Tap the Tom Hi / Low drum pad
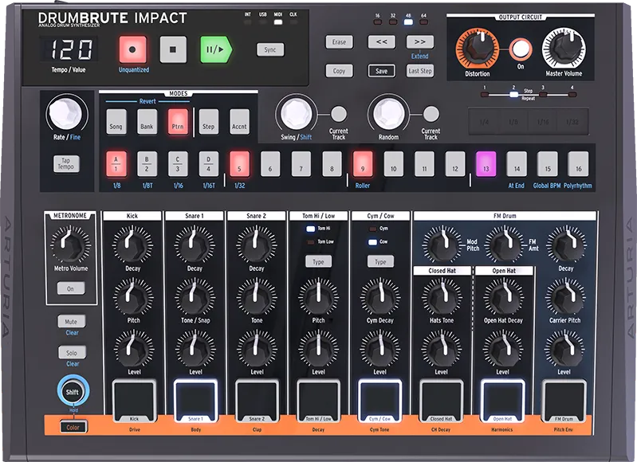The width and height of the screenshot is (637, 462). [318, 401]
